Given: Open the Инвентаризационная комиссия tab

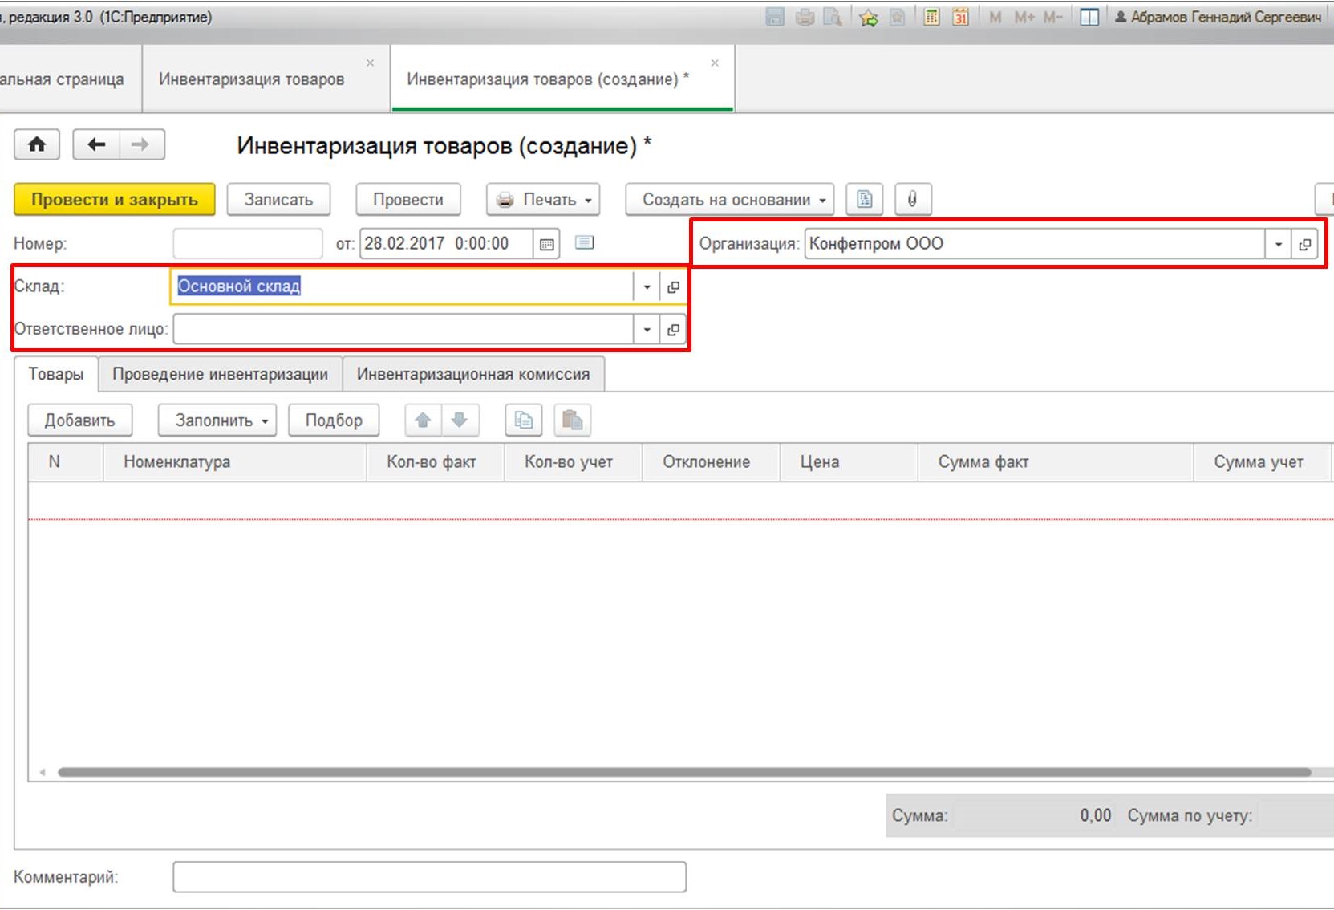Looking at the screenshot, I should [473, 374].
